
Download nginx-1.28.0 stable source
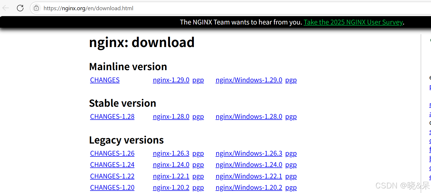coord(171,117)
